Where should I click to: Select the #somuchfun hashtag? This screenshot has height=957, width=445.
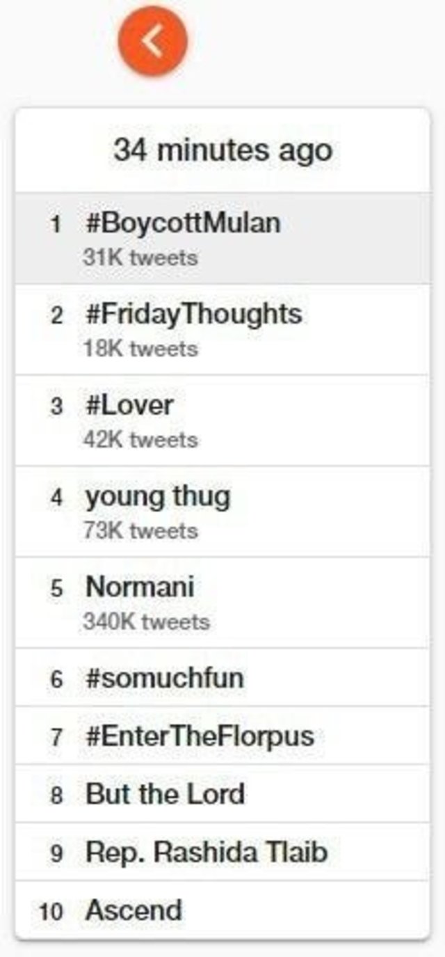165,678
